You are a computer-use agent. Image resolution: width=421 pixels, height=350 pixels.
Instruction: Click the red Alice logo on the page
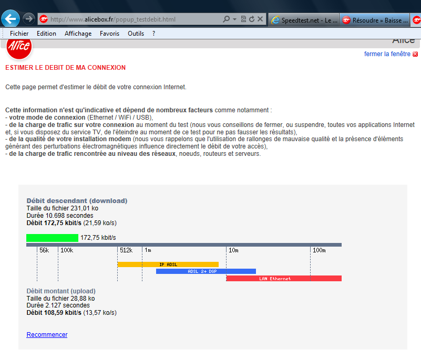tap(19, 48)
